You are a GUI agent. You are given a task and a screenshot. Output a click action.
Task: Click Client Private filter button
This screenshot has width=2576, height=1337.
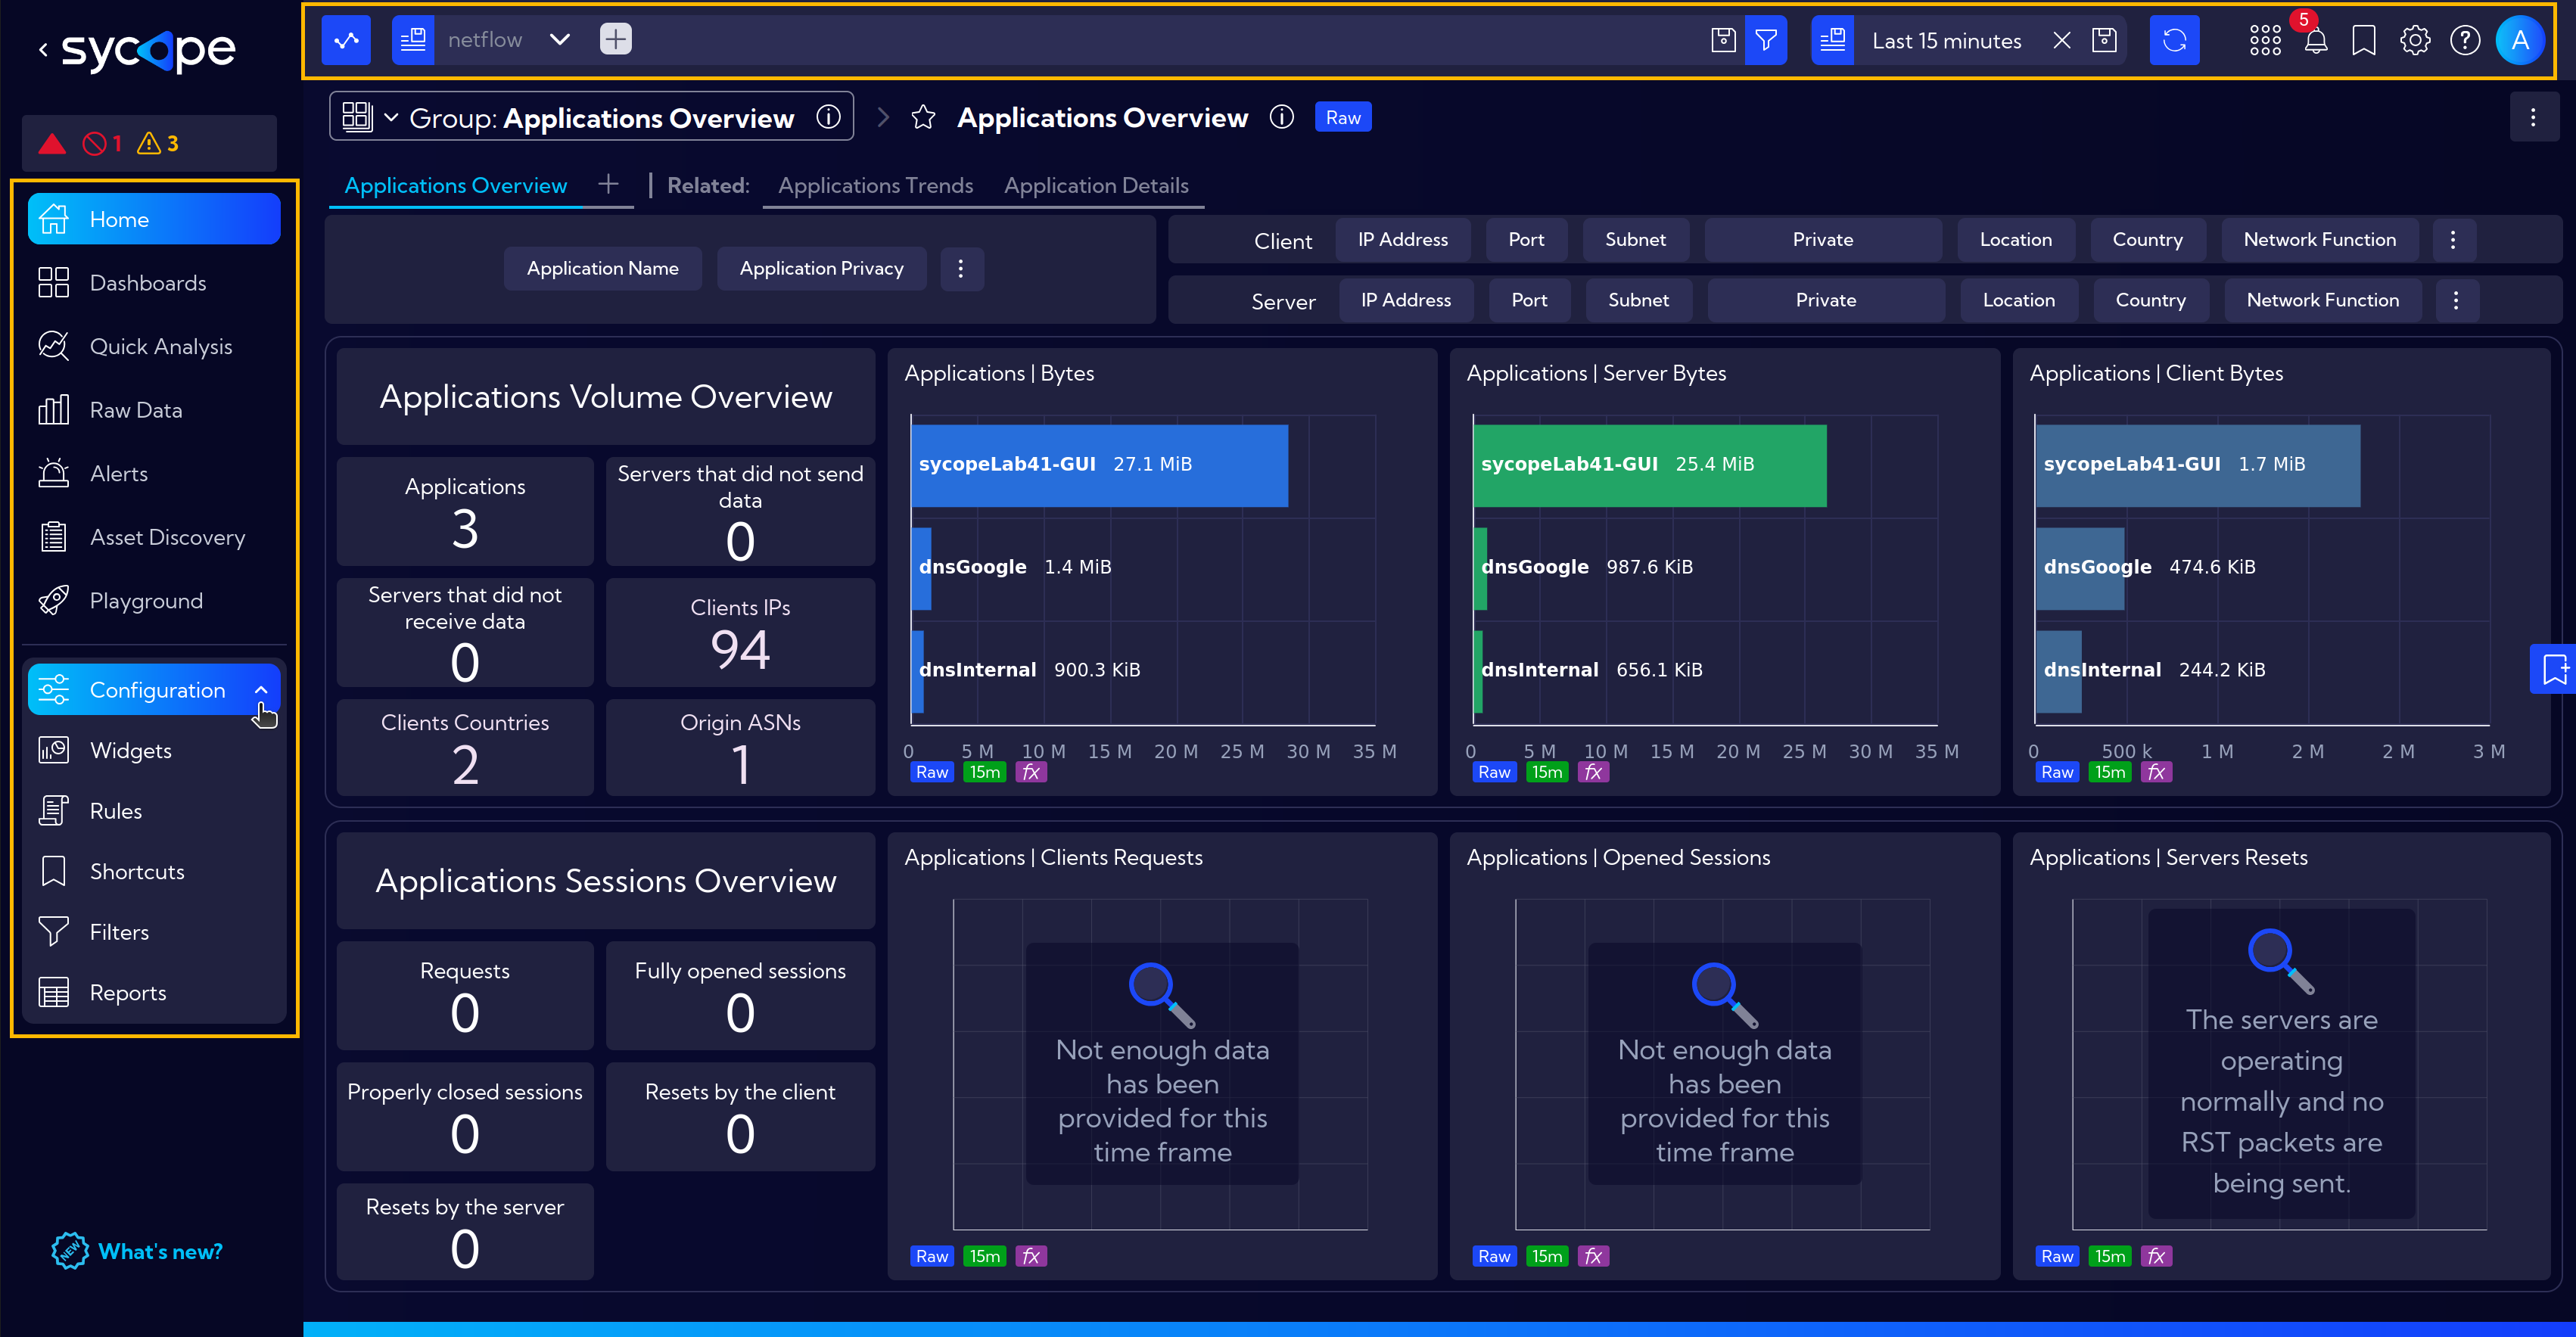(1822, 239)
